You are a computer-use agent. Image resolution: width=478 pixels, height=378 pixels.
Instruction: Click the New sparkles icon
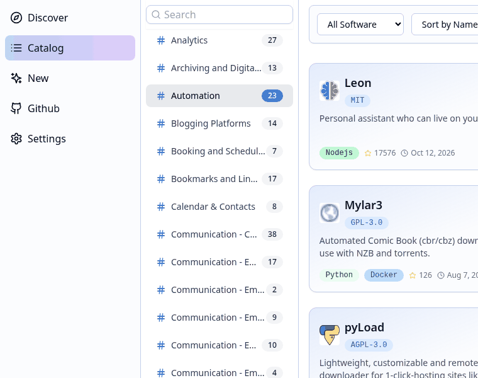16,78
